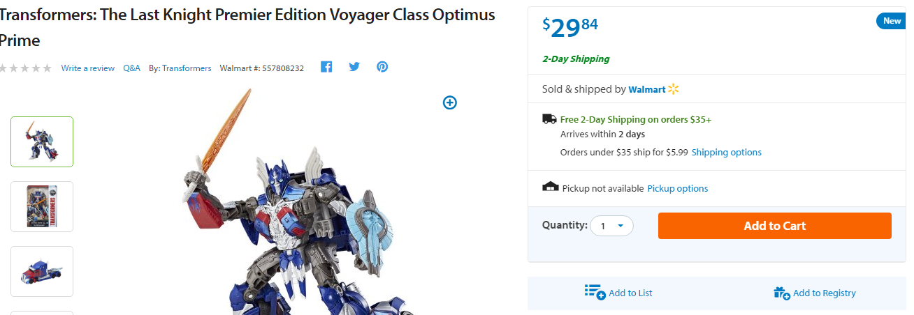Click the store pickup icon

click(551, 187)
